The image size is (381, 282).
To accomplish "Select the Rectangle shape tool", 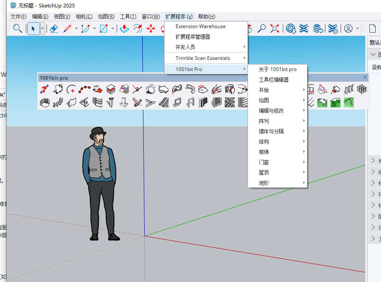I will 104,28.
